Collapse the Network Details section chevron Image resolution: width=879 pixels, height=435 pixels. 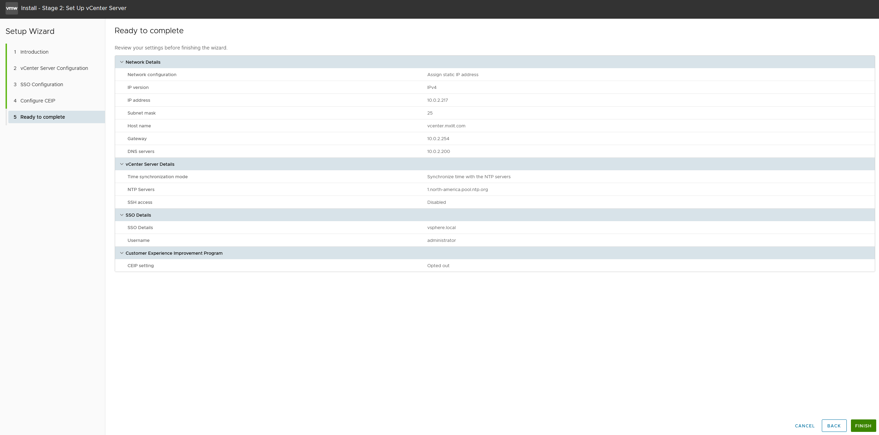tap(122, 62)
